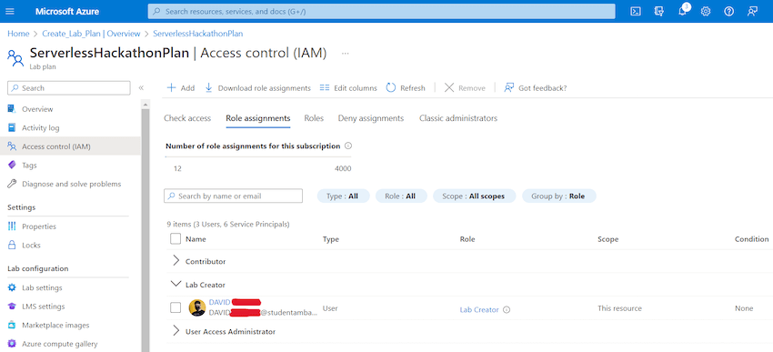Click the Activity log sidebar icon
This screenshot has width=773, height=352.
(12, 127)
